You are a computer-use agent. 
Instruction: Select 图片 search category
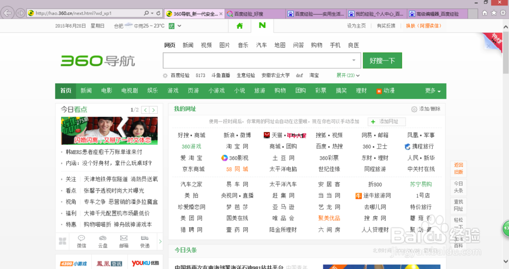[x=224, y=45]
